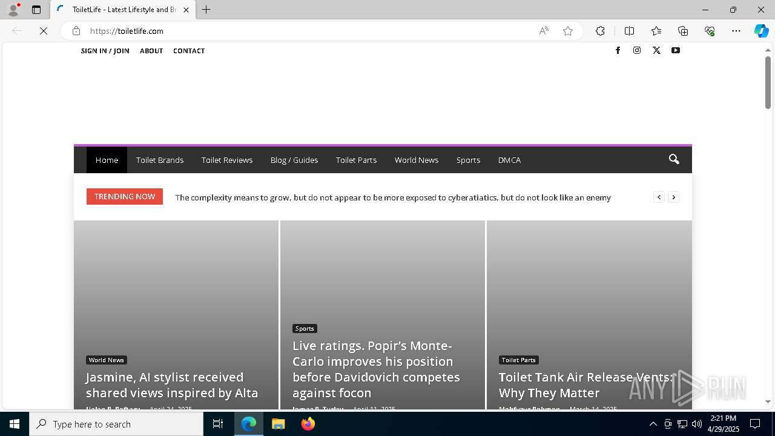Open Toilet Tank Air Release Vents article
The width and height of the screenshot is (775, 436).
(586, 385)
